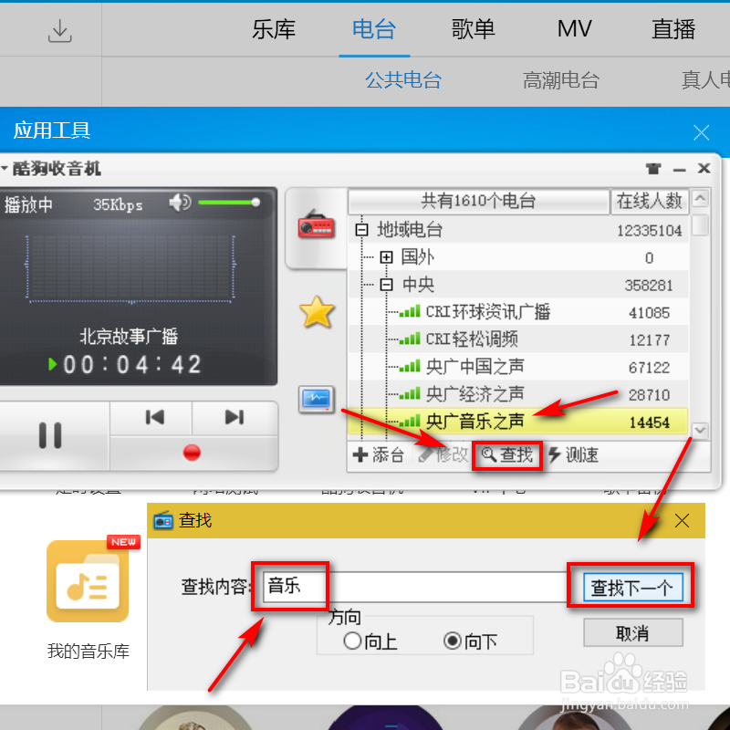Select the 央广中国之声 station
The height and width of the screenshot is (730, 730).
474,367
